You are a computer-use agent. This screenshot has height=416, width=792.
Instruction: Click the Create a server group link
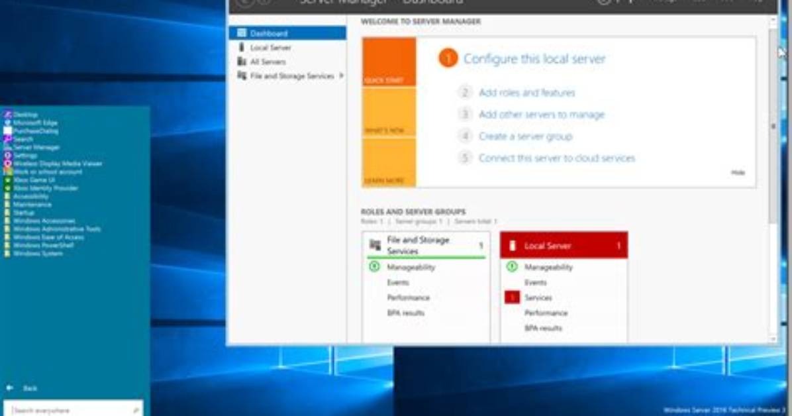525,136
